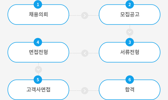Open the 고객사면접 step box
The height and width of the screenshot is (100, 168).
pos(38,90)
